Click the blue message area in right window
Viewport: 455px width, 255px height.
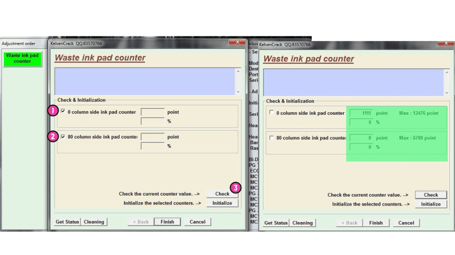353,82
